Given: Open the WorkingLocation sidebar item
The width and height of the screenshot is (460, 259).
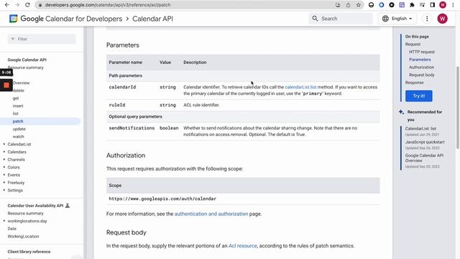Looking at the screenshot, I should (x=23, y=236).
